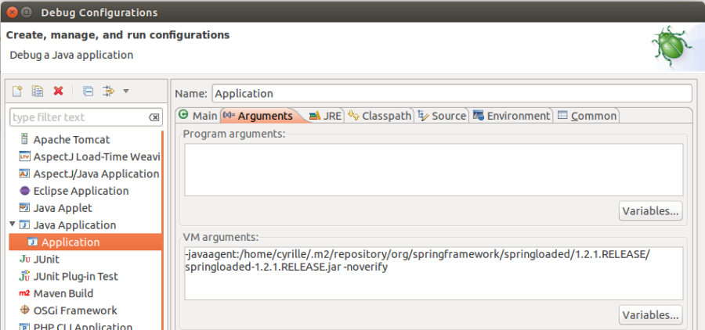Image resolution: width=705 pixels, height=330 pixels.
Task: Open Variables for VM arguments
Action: [x=650, y=314]
